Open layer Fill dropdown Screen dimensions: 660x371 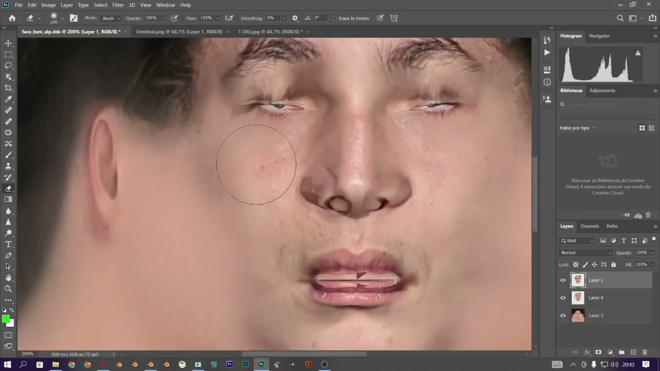pyautogui.click(x=653, y=265)
